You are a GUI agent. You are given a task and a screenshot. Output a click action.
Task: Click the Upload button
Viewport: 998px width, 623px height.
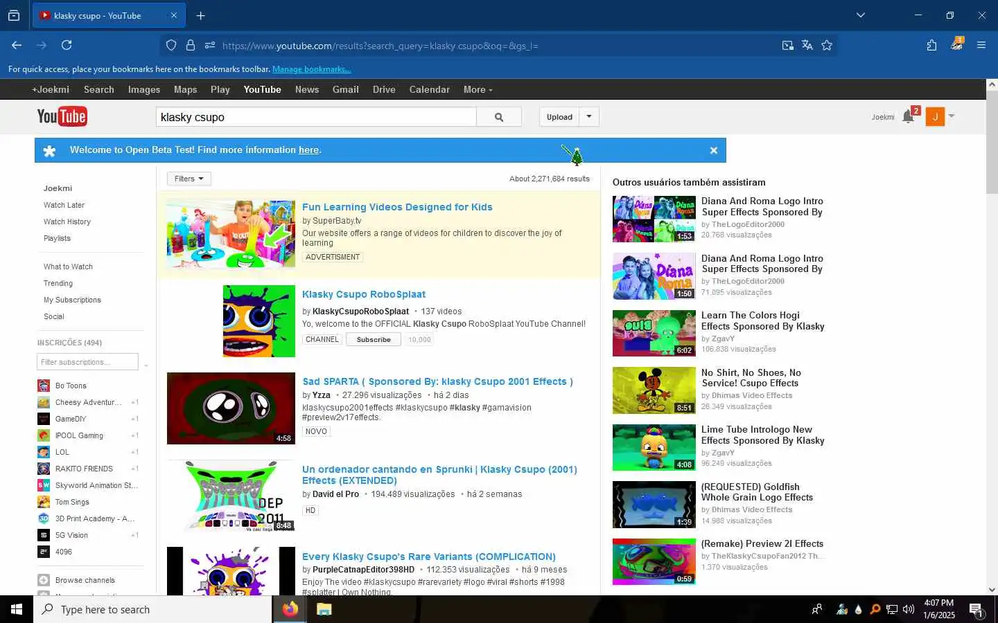559,117
